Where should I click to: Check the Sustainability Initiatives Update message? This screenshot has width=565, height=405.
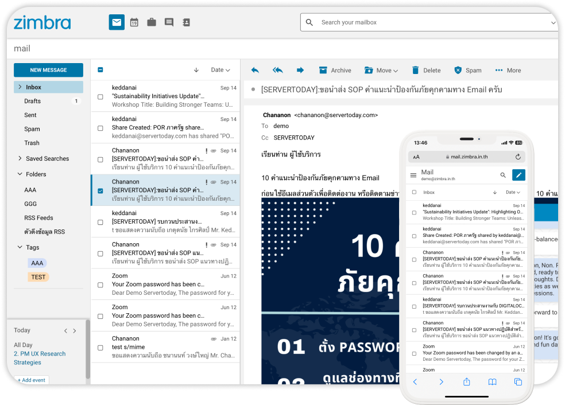click(100, 97)
